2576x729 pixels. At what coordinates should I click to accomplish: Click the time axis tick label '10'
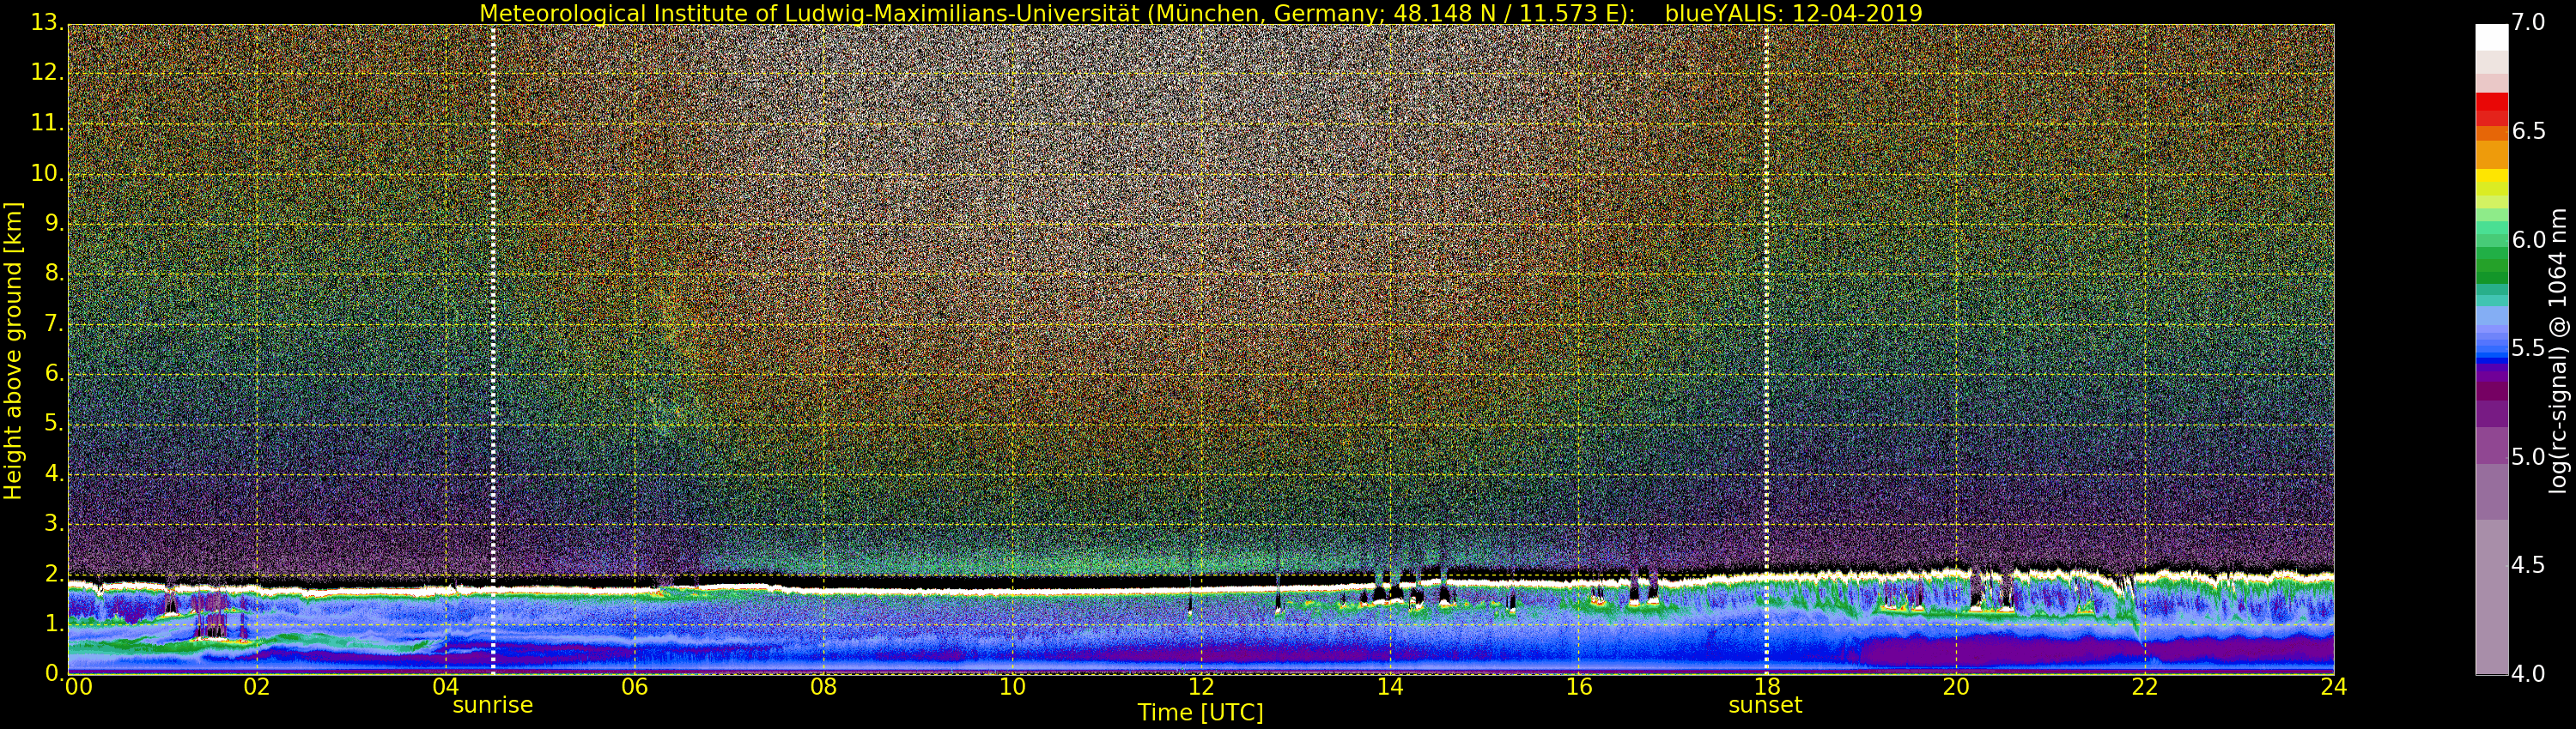click(x=1012, y=686)
